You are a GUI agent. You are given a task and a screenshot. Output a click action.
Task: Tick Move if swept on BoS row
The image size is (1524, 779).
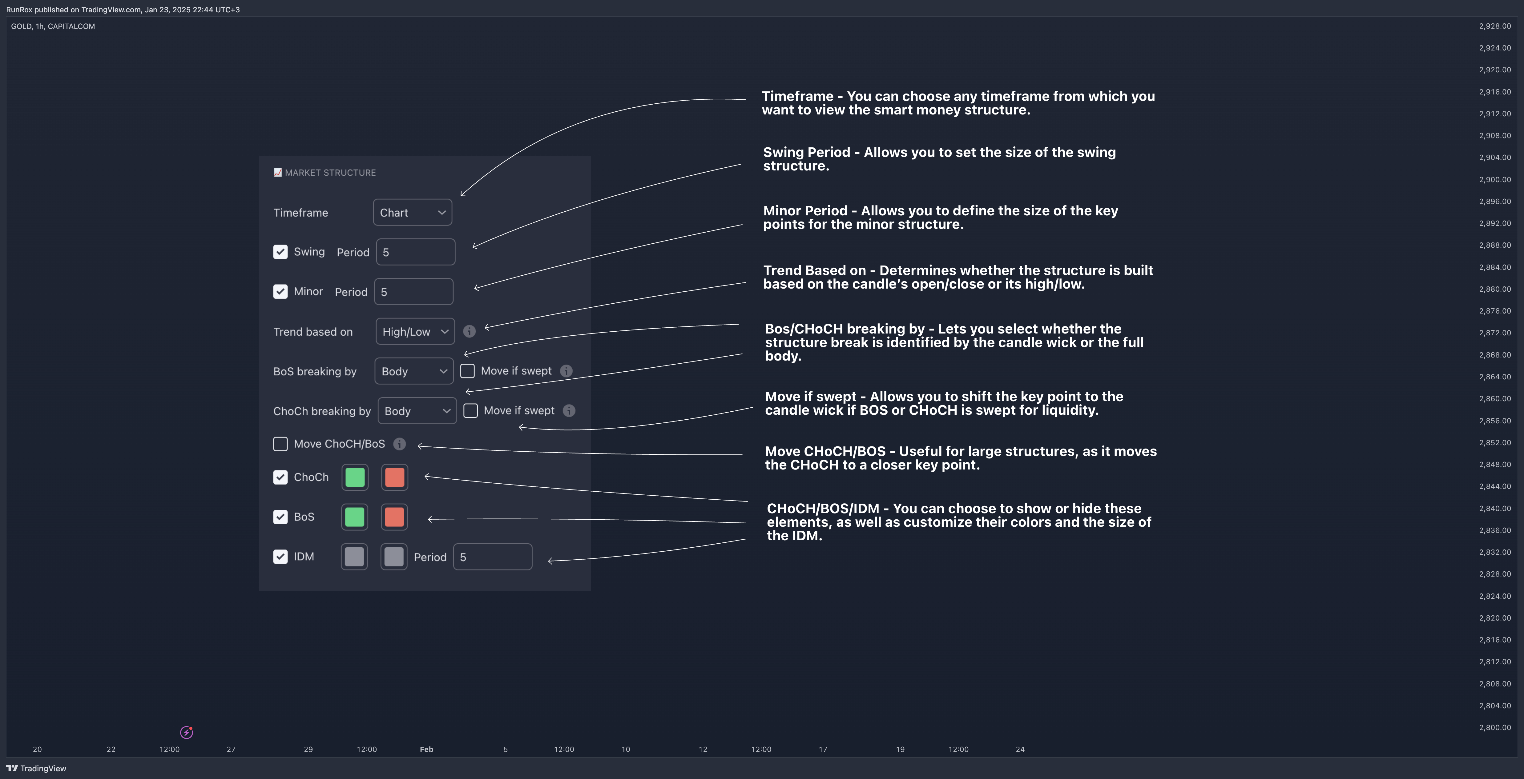click(467, 371)
